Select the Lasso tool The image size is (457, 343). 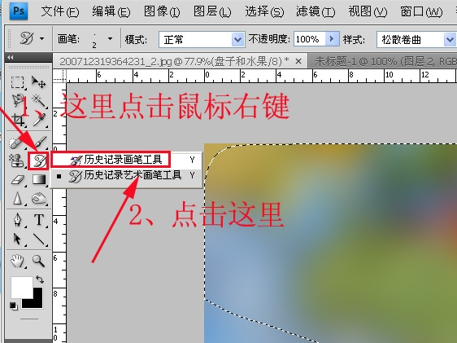point(18,101)
